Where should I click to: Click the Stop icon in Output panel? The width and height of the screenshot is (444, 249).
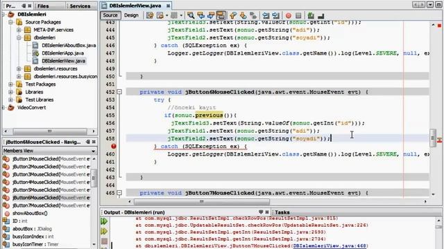click(x=105, y=241)
